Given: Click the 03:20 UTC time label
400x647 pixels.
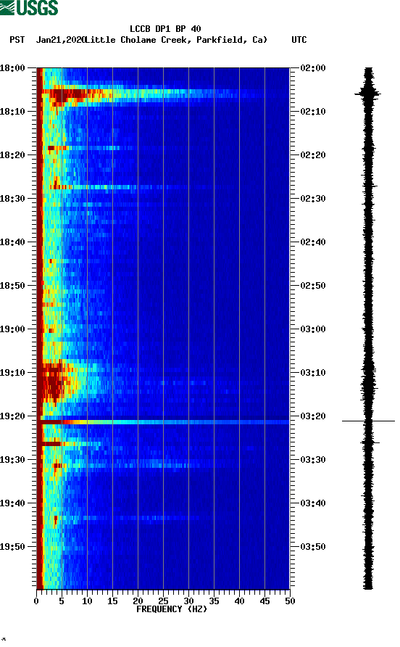Looking at the screenshot, I should click(x=313, y=416).
